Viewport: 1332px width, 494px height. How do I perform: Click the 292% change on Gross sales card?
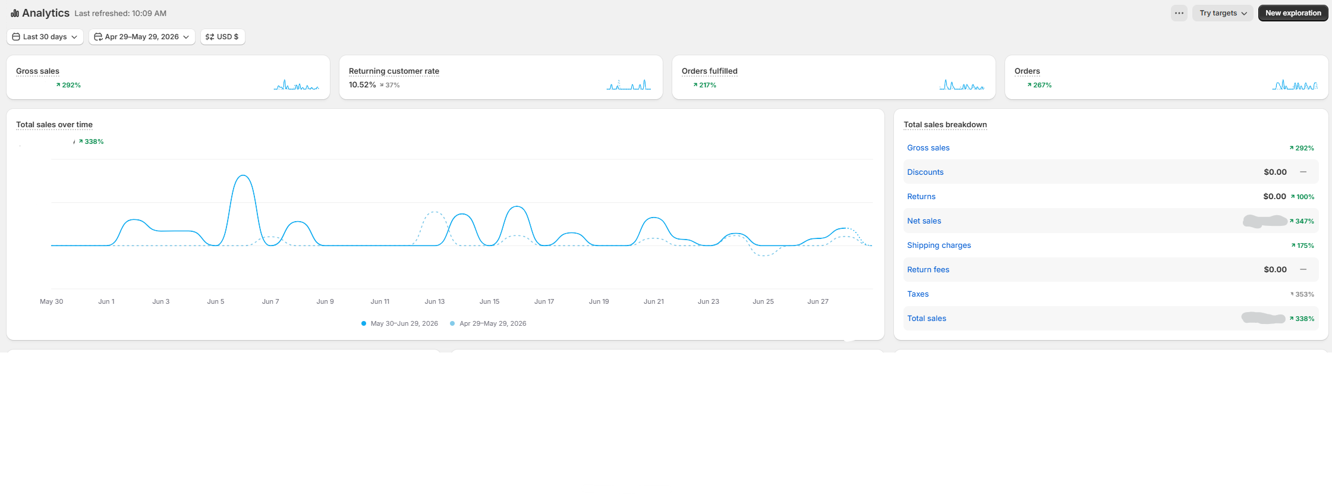point(68,85)
